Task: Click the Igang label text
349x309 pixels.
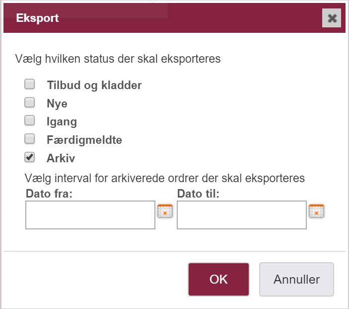Action: pos(62,122)
